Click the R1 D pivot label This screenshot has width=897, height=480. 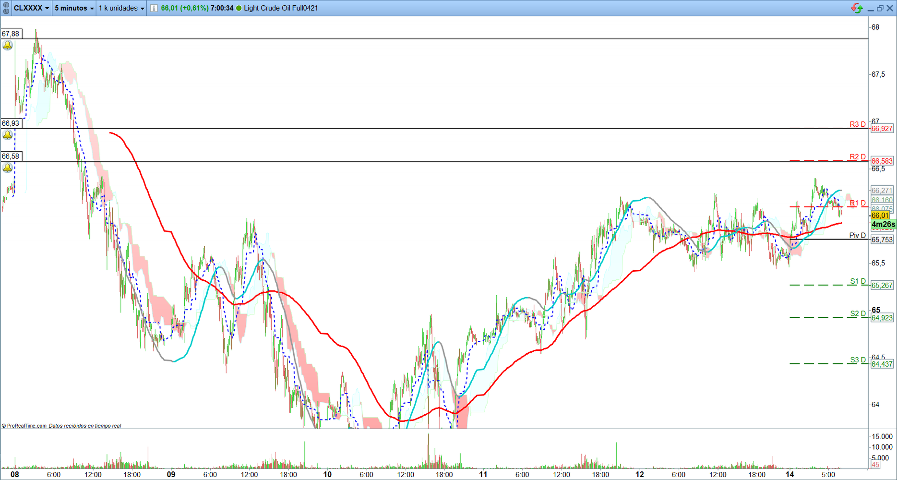[x=858, y=203]
